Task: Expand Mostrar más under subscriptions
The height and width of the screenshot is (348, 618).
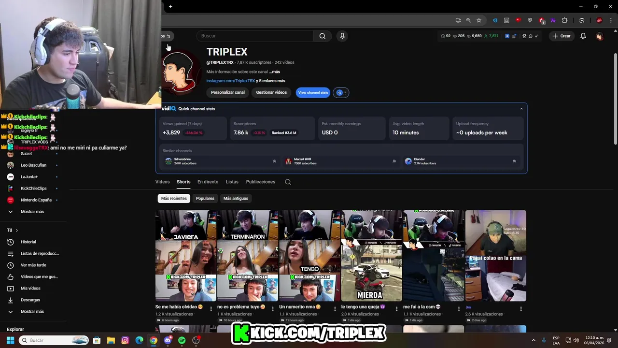Action: 33,212
